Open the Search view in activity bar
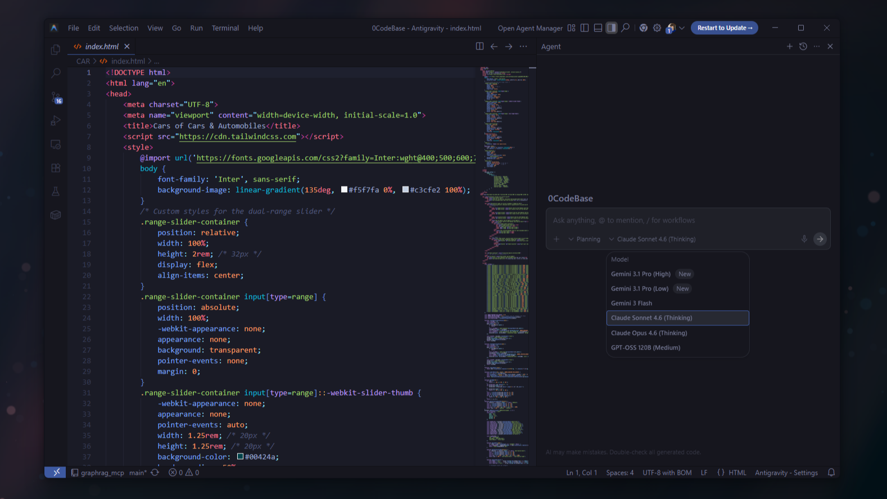This screenshot has height=499, width=887. (x=56, y=73)
